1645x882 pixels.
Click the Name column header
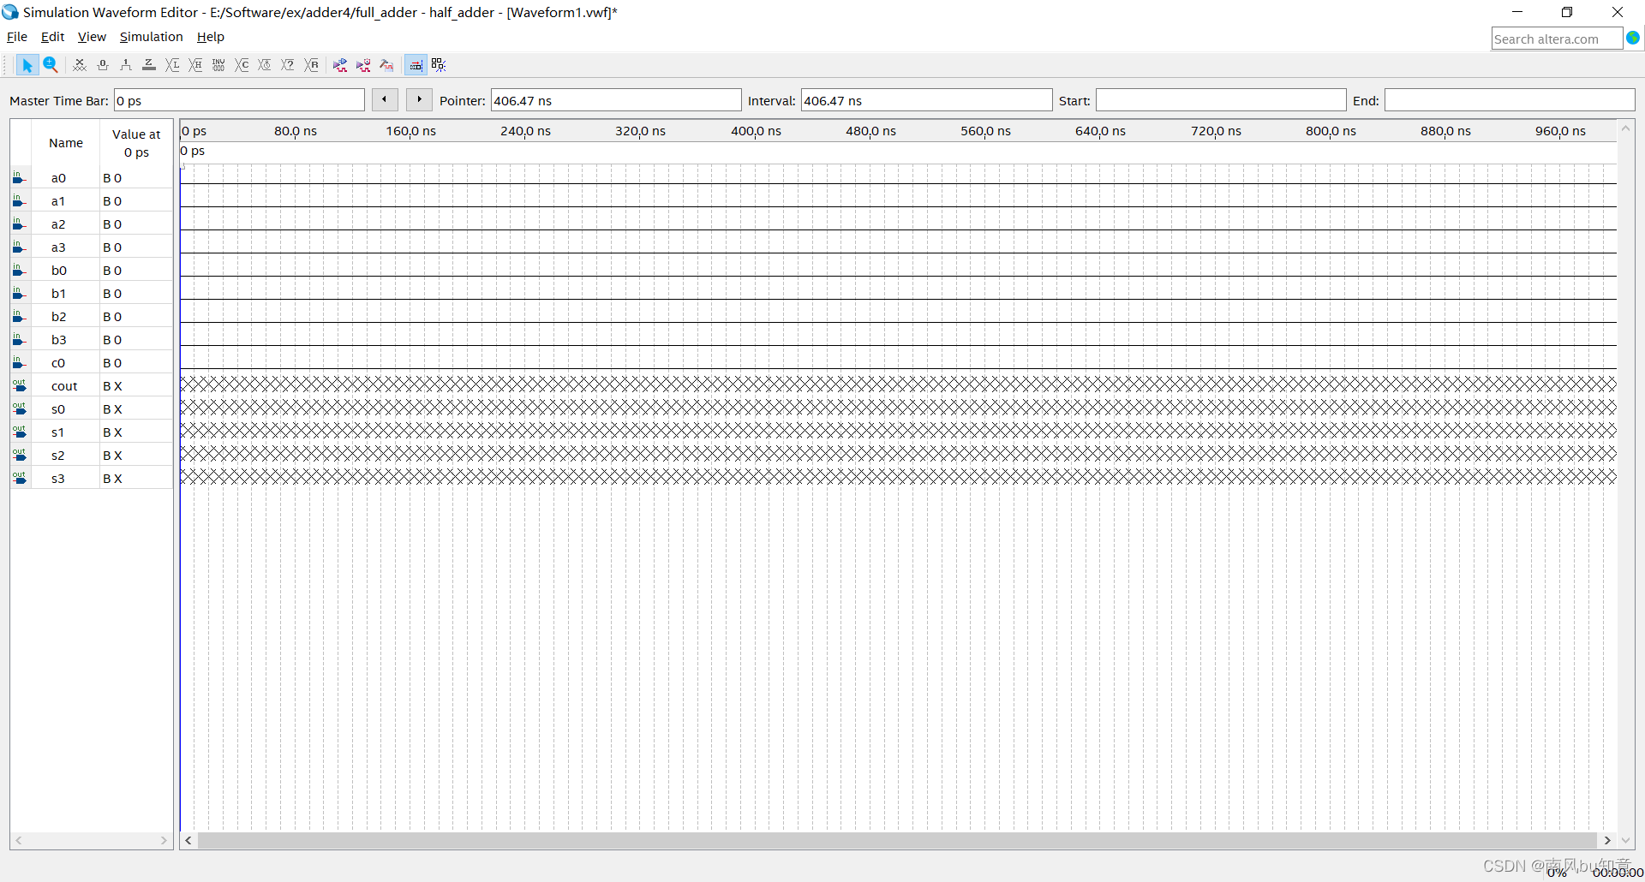click(66, 143)
